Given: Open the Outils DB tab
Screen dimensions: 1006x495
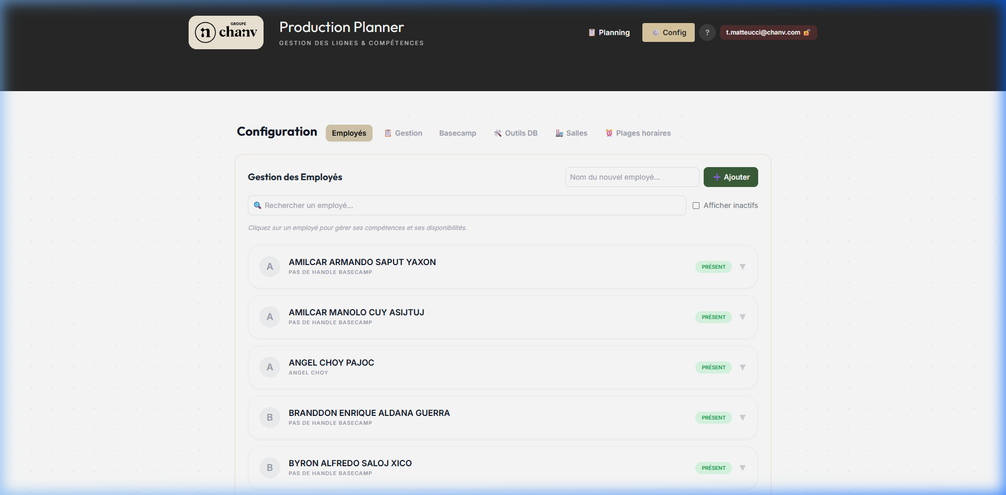Looking at the screenshot, I should pos(516,133).
